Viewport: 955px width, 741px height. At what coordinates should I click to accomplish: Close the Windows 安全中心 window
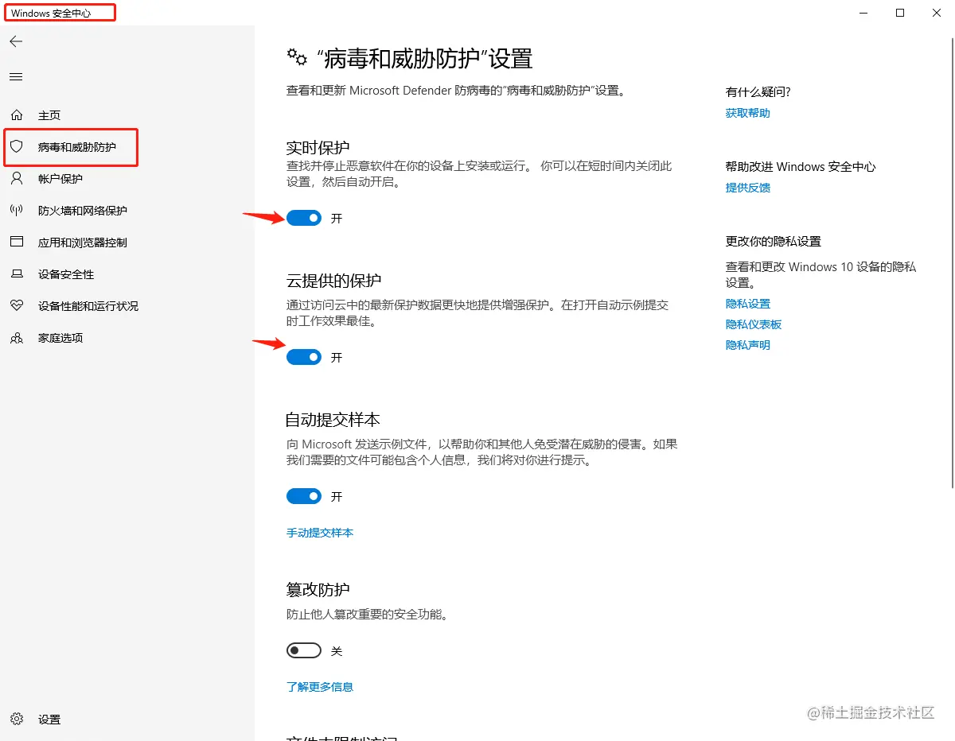pyautogui.click(x=936, y=13)
